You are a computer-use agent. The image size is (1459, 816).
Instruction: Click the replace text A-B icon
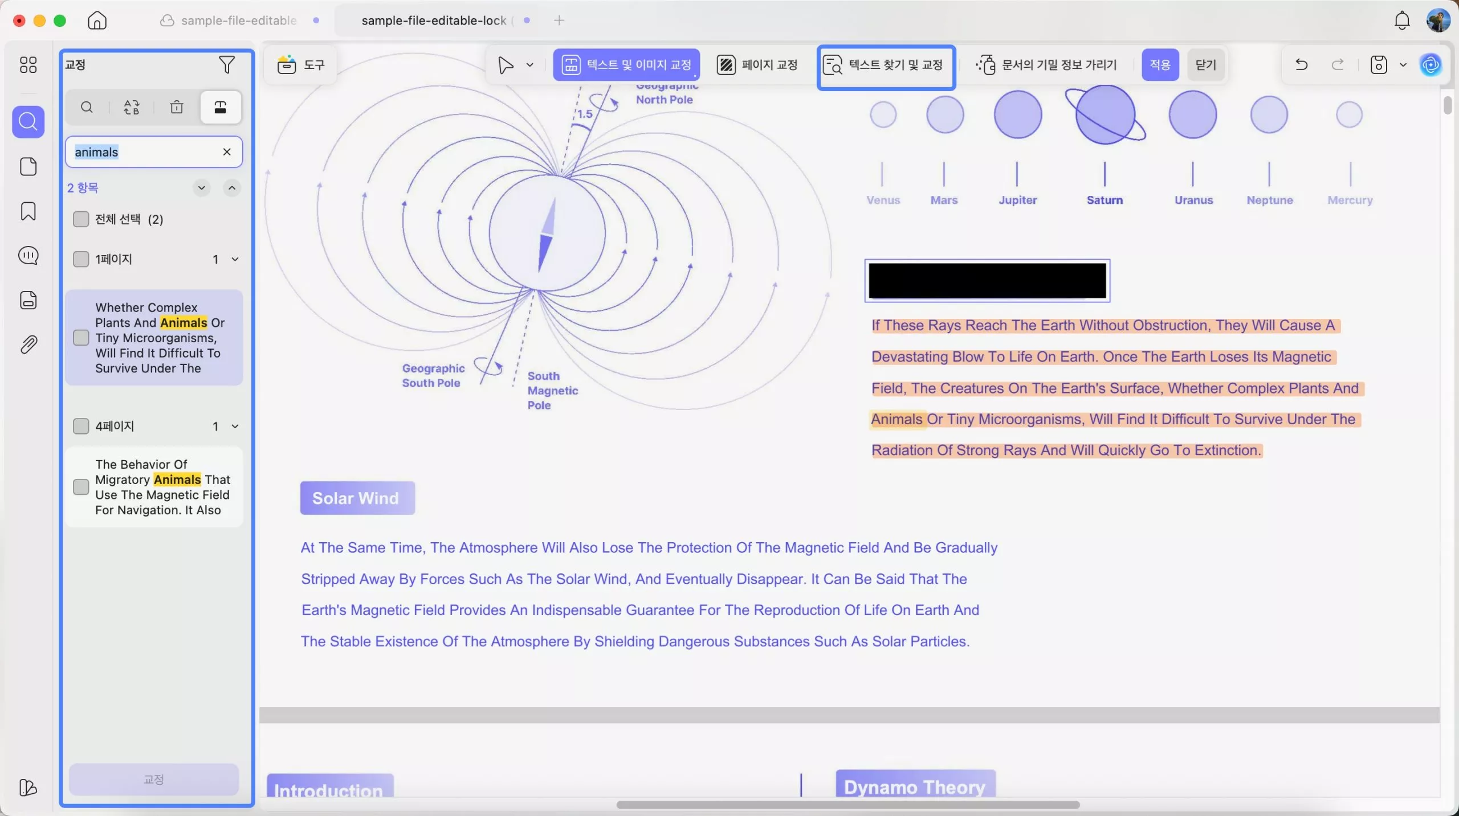(x=132, y=107)
